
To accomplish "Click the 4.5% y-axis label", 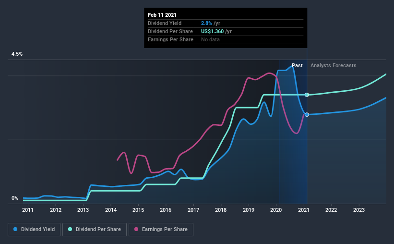I will (x=17, y=54).
